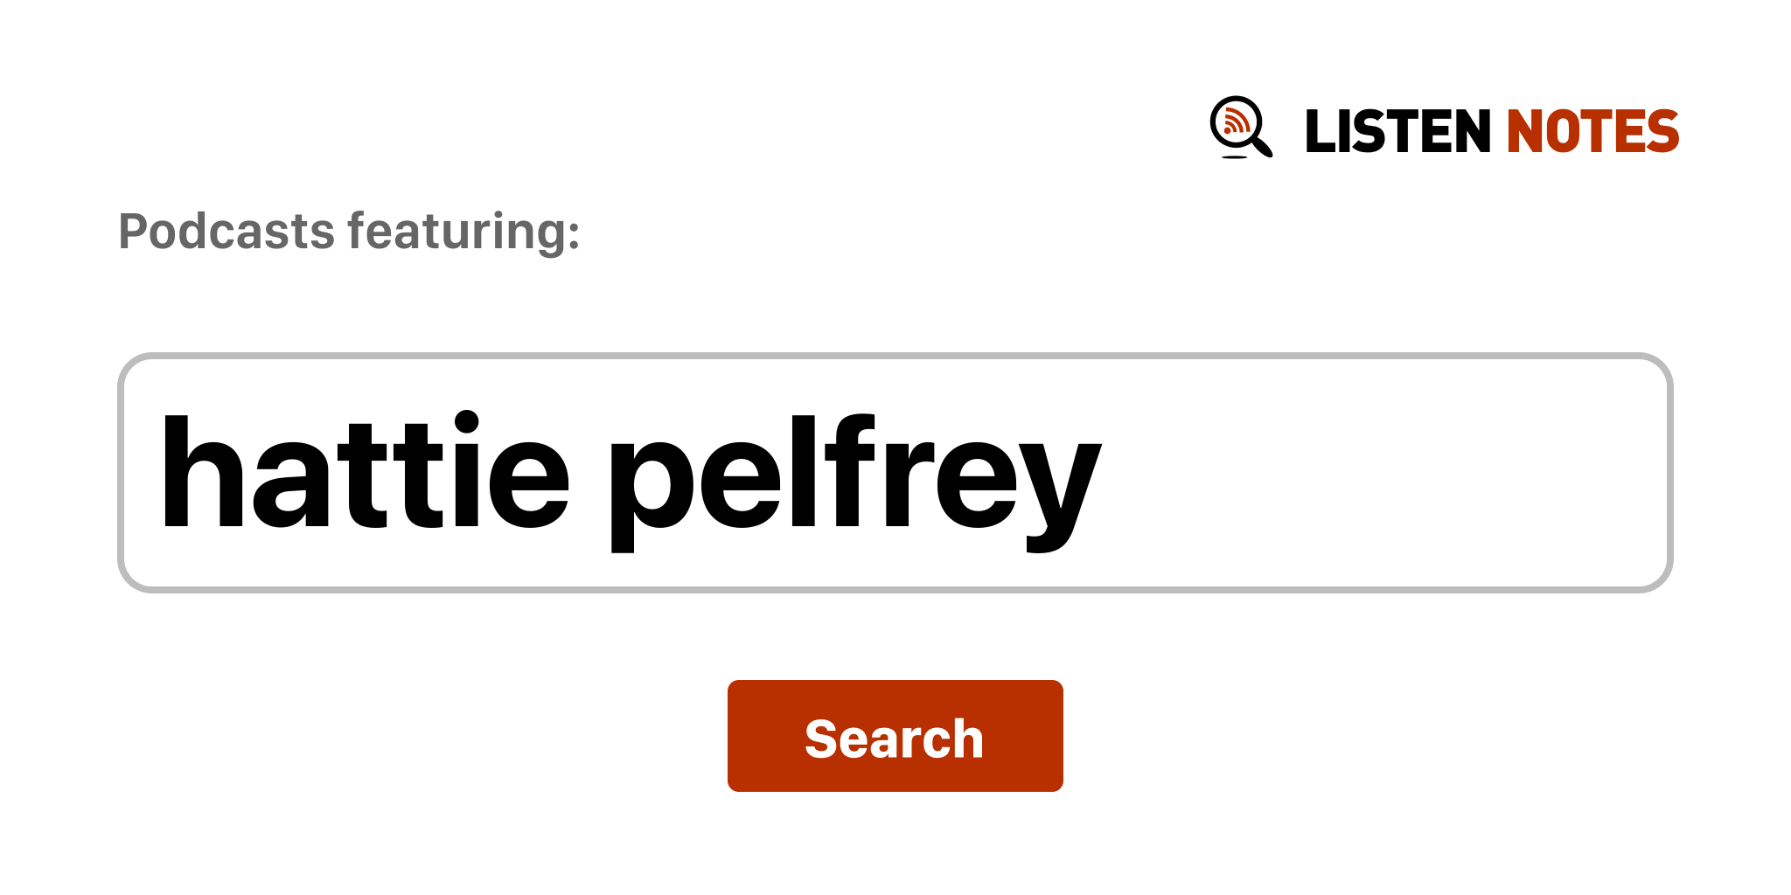The width and height of the screenshot is (1791, 895).
Task: Place cursor just before "hattie" text
Action: pos(161,473)
